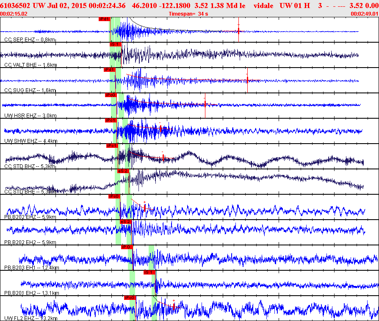379x321 pixels.
Task: Click the 'Timespan= 34 s' label
Action: [188, 14]
